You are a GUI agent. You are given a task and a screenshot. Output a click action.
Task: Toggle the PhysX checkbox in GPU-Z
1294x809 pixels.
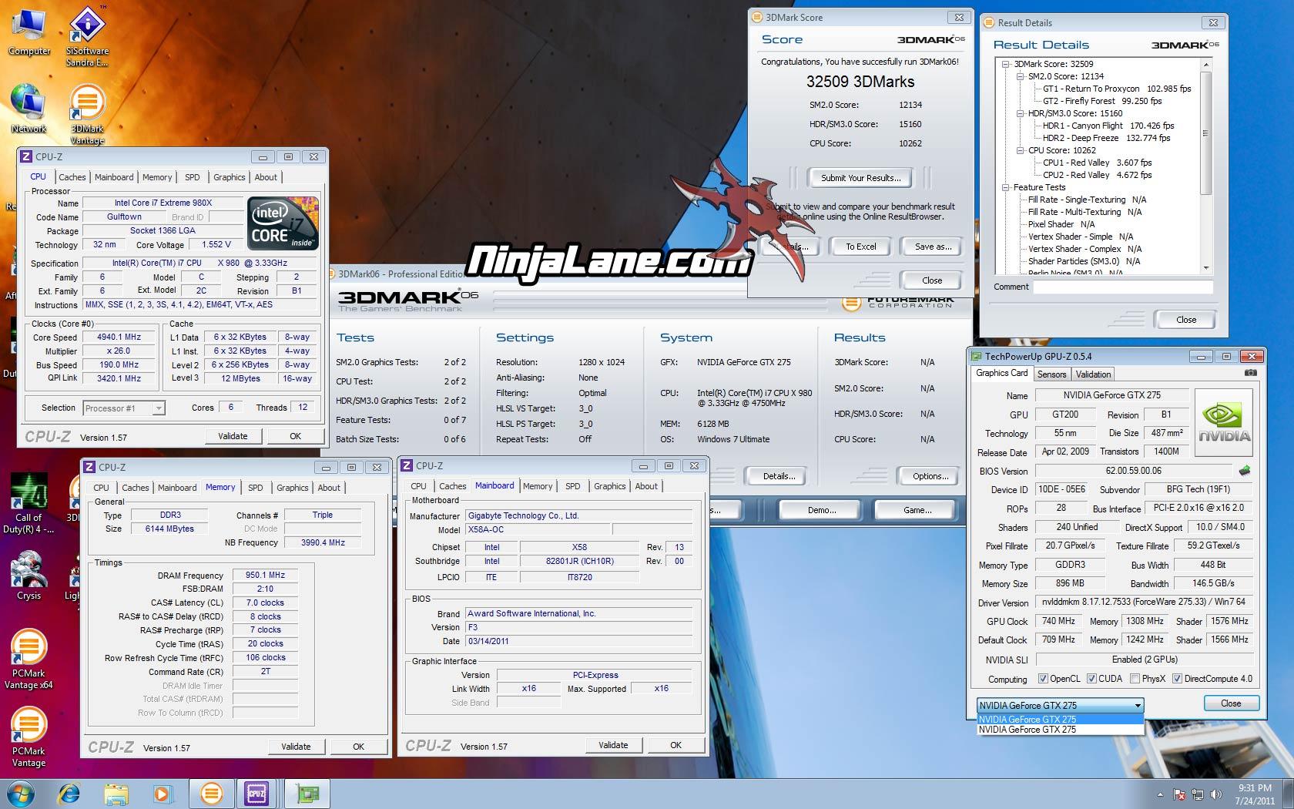[1135, 679]
